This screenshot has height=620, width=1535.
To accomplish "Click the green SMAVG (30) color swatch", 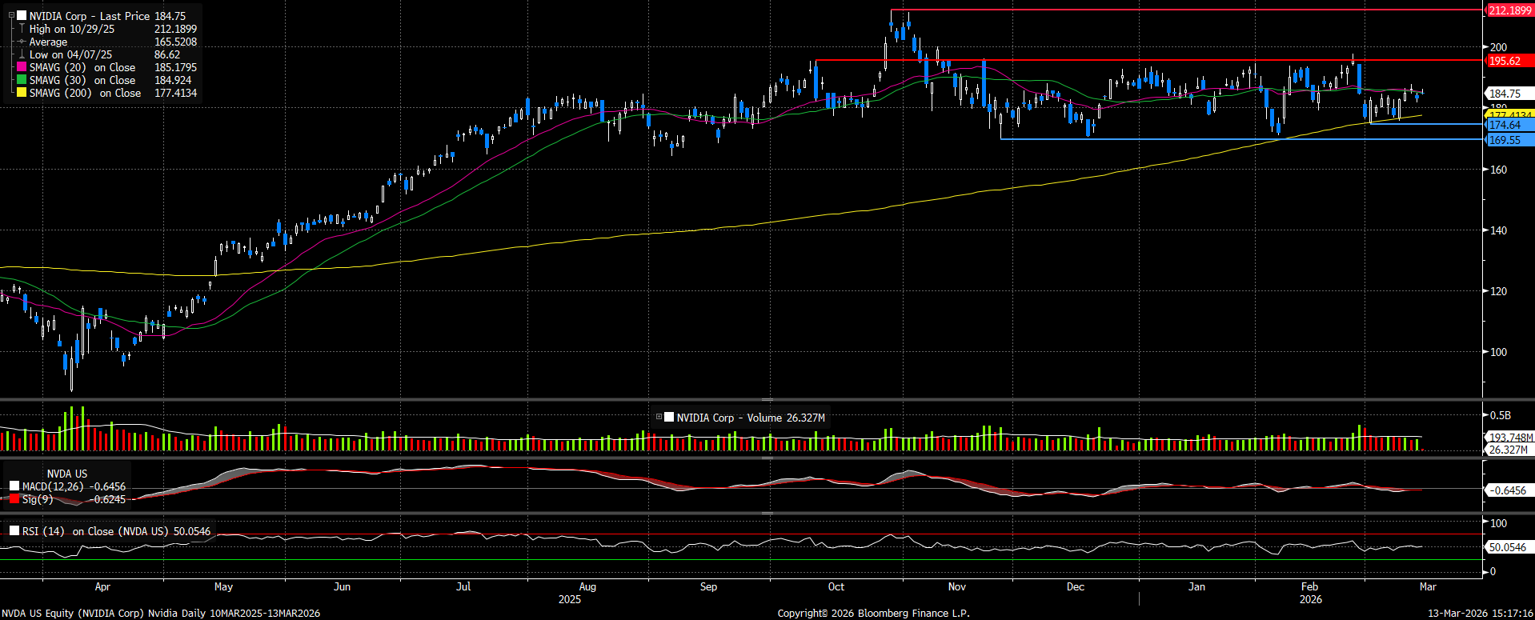I will click(22, 80).
